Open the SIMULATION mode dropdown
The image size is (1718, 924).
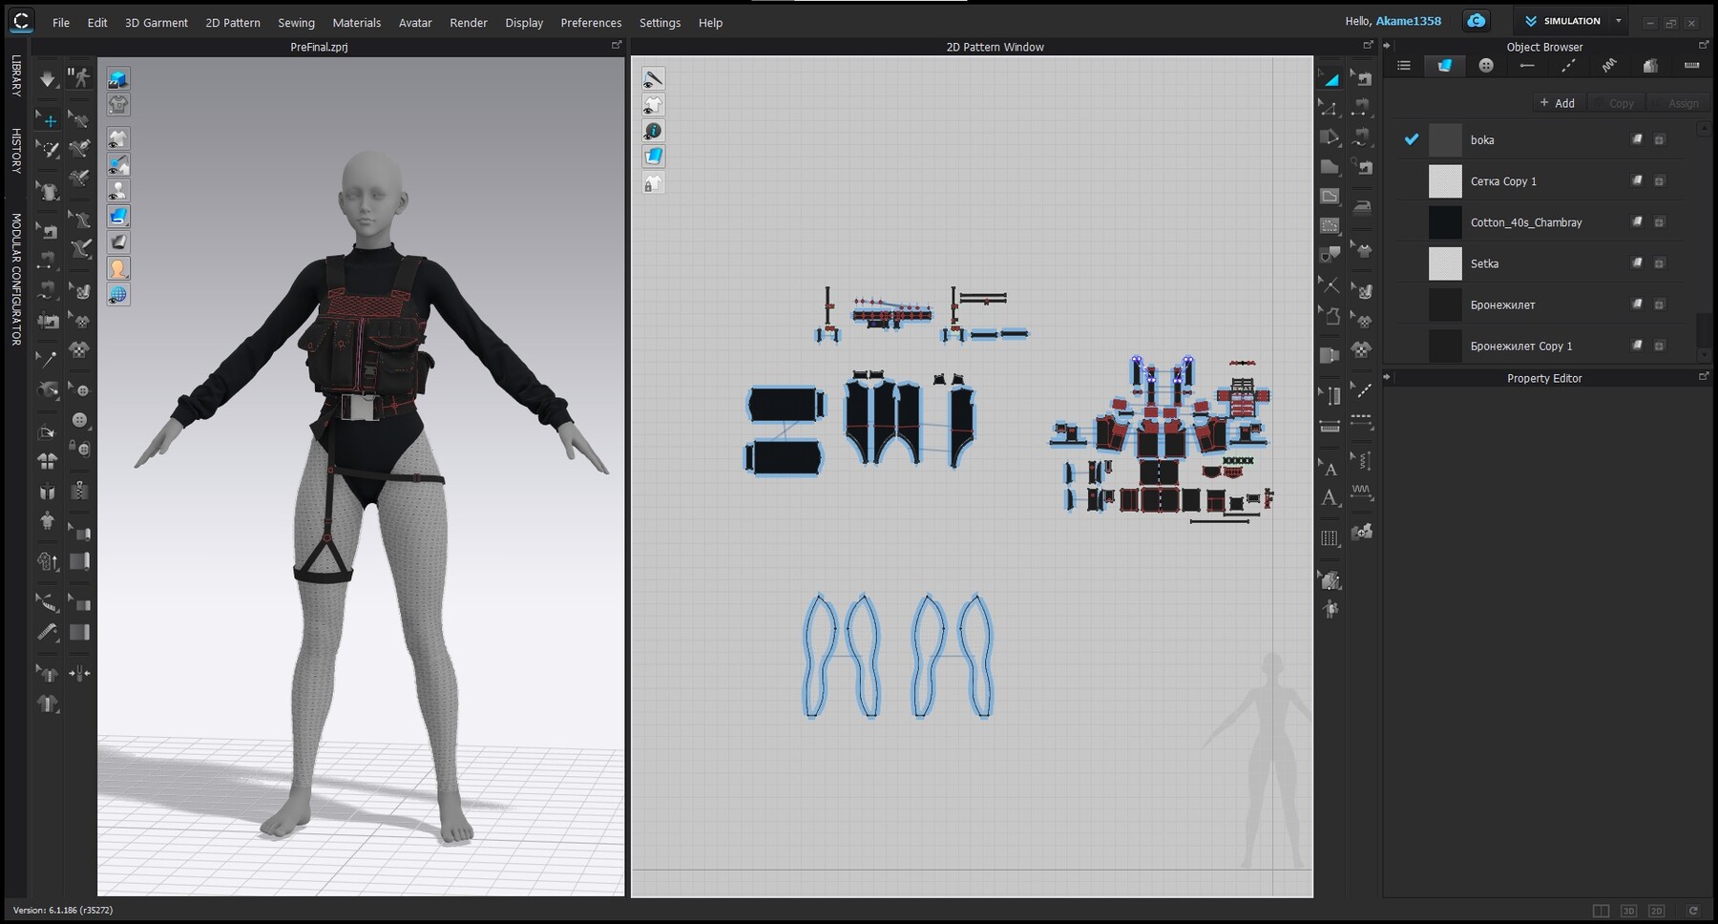[1619, 21]
